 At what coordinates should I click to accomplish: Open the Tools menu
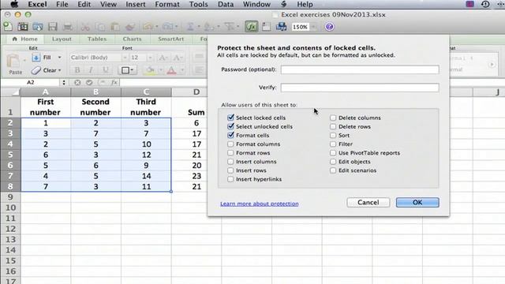(198, 4)
